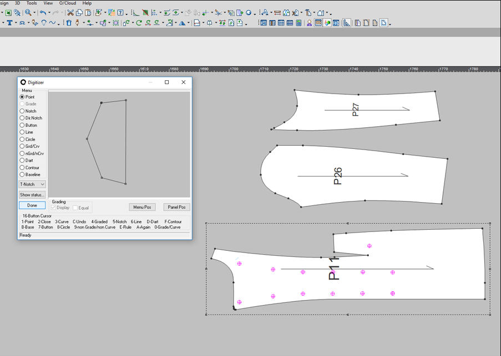The image size is (501, 356).
Task: Select the Text tool icon
Action: (9, 23)
